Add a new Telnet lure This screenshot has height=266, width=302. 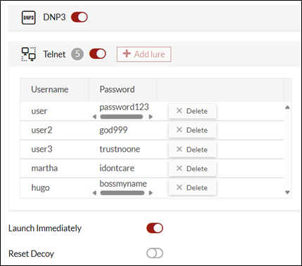tap(144, 54)
